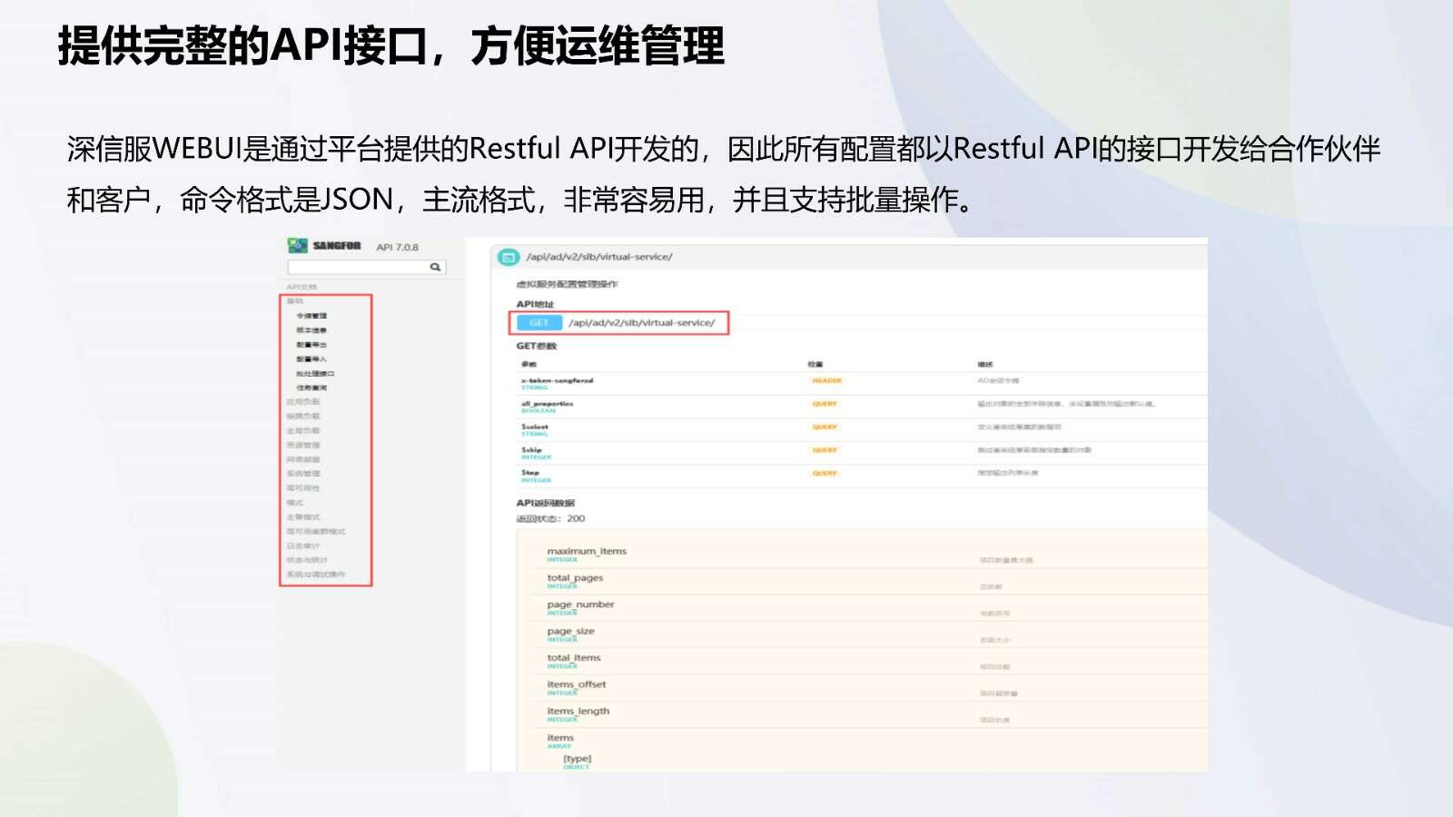Image resolution: width=1453 pixels, height=817 pixels.
Task: Expand the 应用负载 sidebar category
Action: [x=303, y=402]
